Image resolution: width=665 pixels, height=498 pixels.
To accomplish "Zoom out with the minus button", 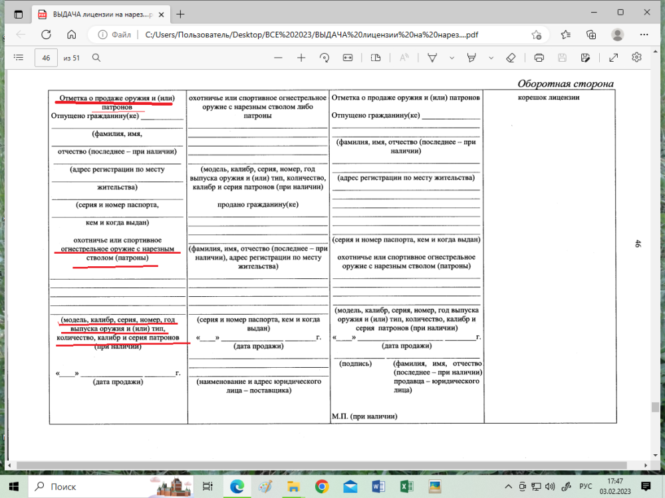I will point(278,58).
